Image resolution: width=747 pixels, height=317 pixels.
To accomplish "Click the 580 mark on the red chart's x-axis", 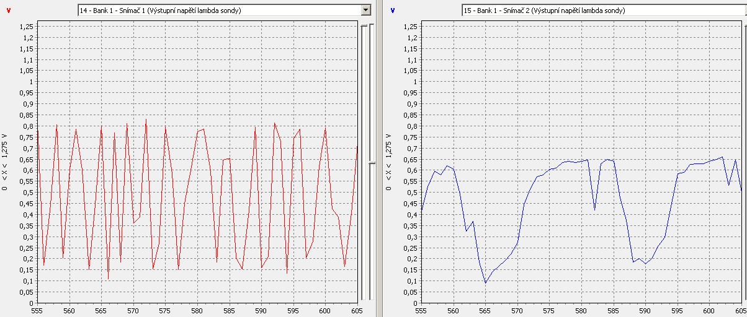I will coord(197,310).
